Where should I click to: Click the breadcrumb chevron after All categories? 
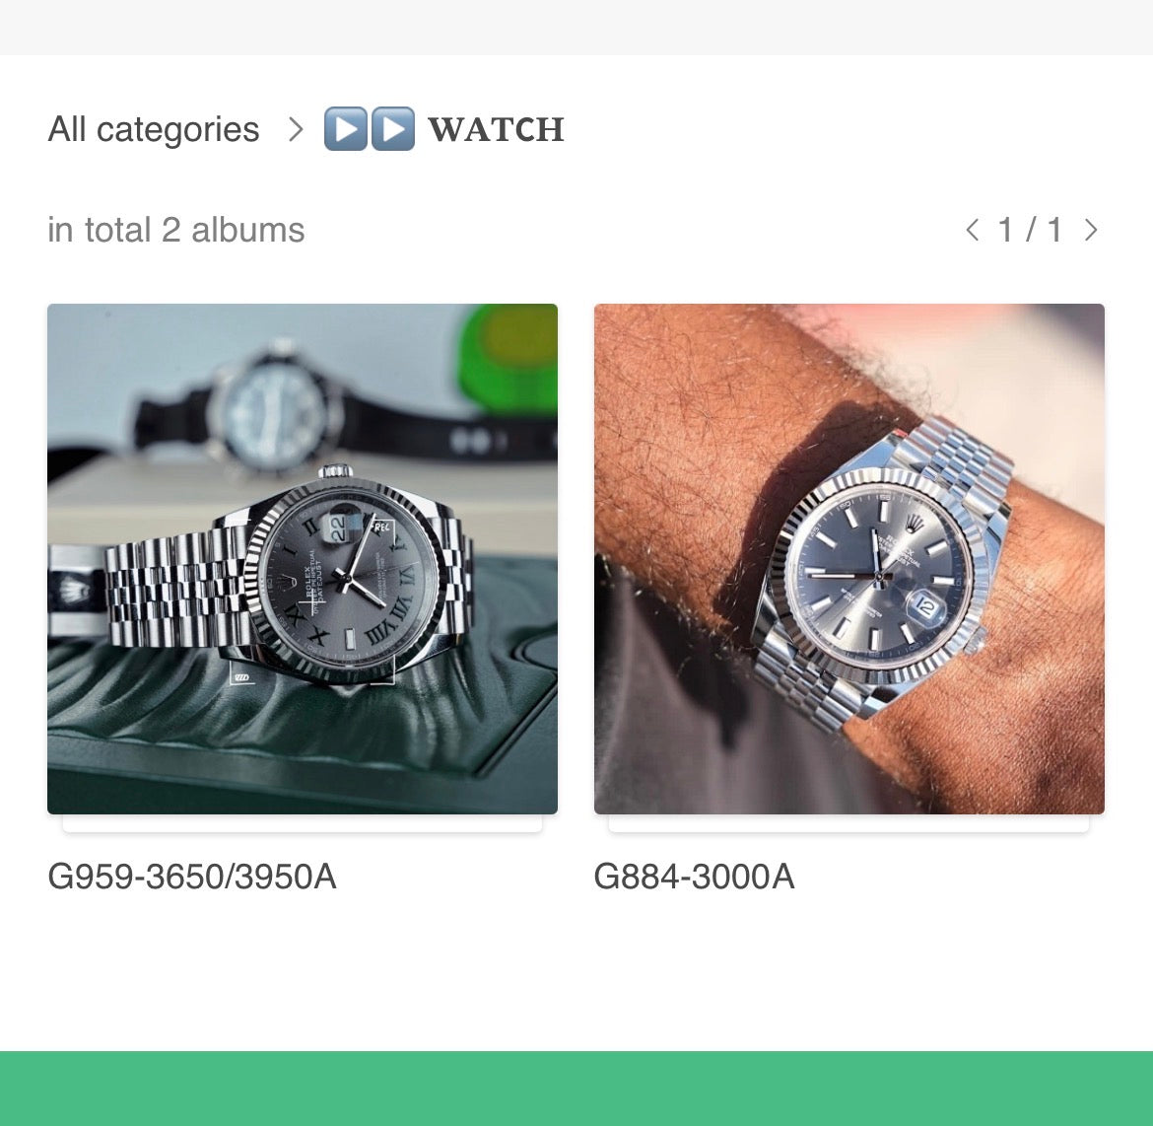(x=296, y=129)
